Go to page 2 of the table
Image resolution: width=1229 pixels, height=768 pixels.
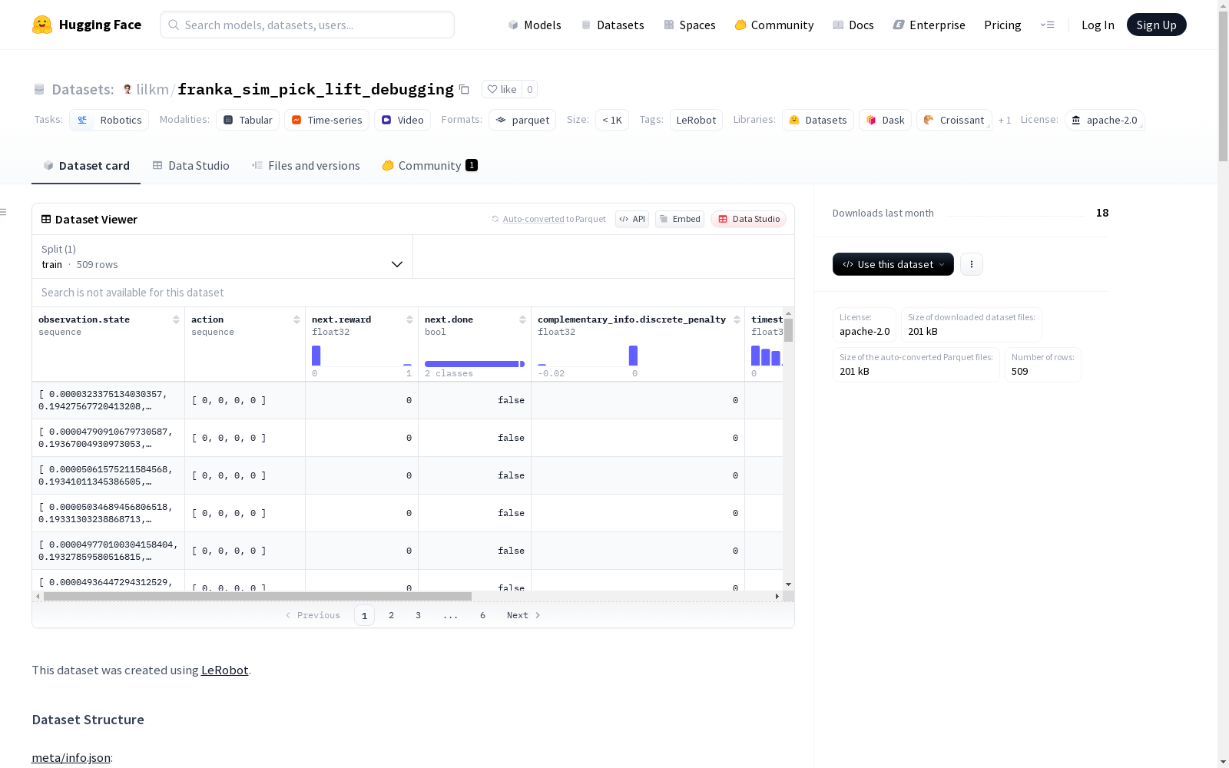coord(391,615)
